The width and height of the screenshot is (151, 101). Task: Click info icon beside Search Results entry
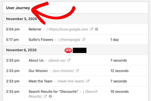point(50,96)
